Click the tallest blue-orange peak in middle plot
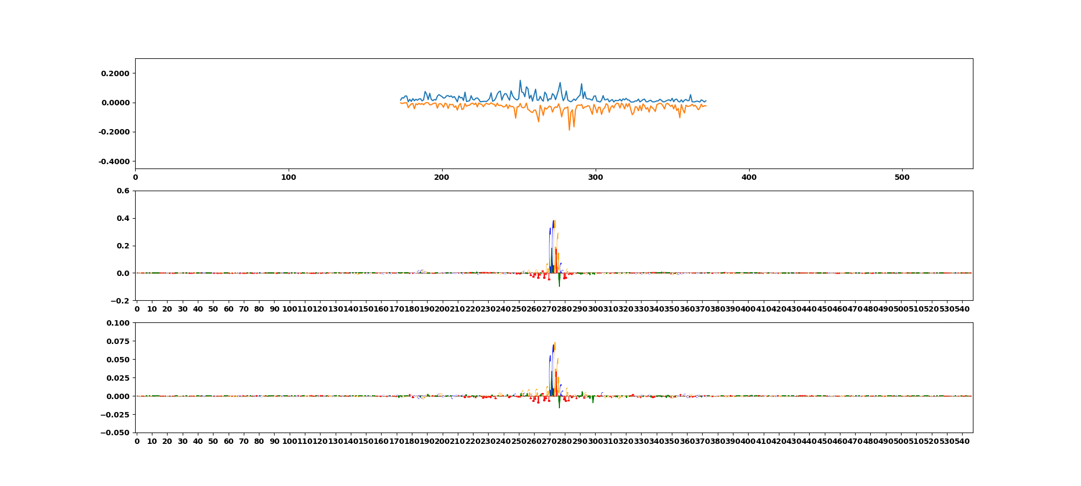1081x486 pixels. click(553, 221)
